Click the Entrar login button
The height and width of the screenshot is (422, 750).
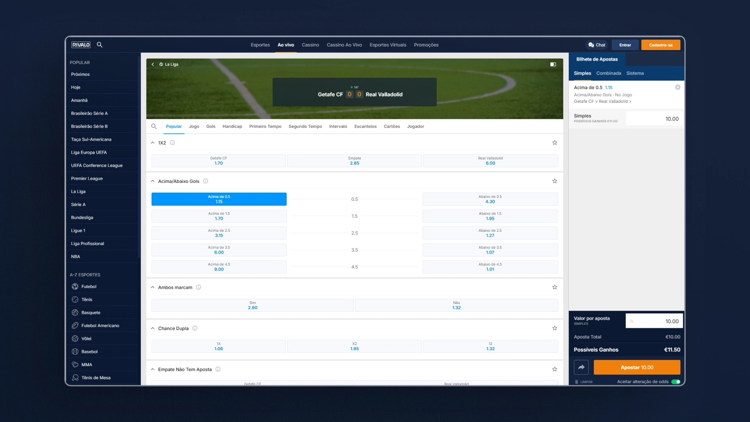point(625,45)
